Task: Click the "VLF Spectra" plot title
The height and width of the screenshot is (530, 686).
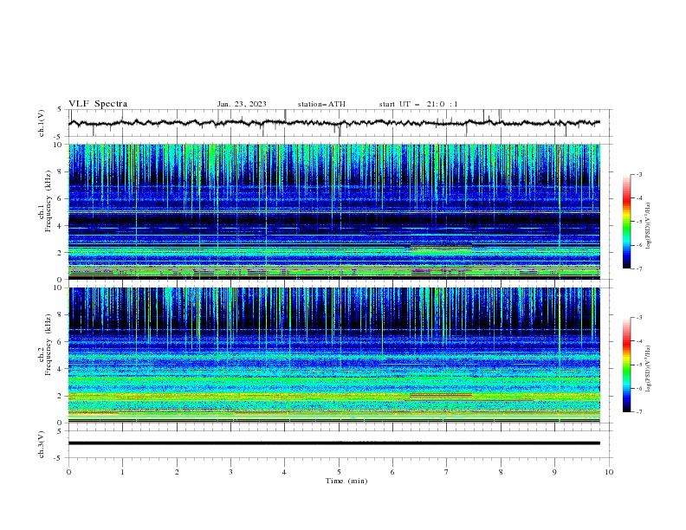Action: [x=98, y=104]
